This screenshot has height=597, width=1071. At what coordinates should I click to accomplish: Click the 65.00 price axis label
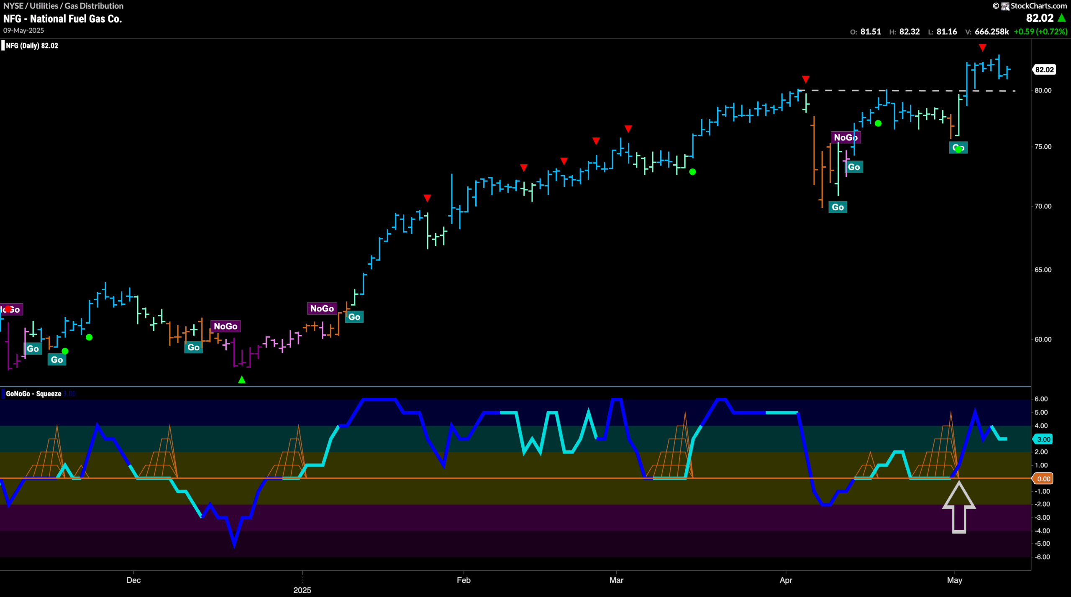[1043, 270]
